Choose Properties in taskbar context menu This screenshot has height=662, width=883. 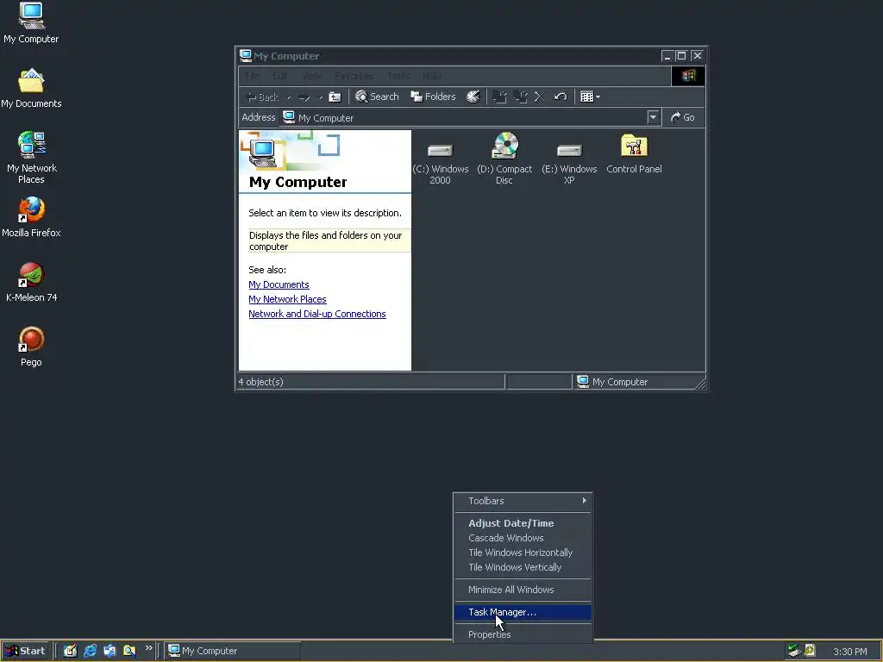pyautogui.click(x=523, y=634)
